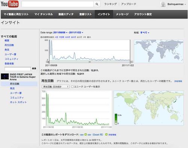Select the インサイト tab
The image size is (188, 148).
pos(104,14)
